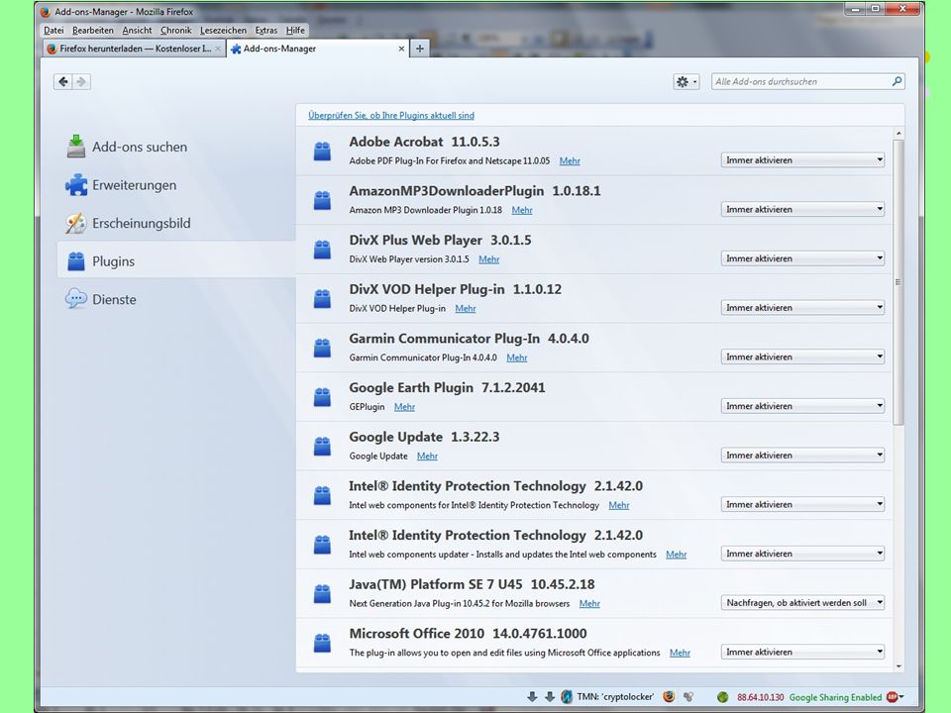Screen dimensions: 951x713
Task: Open the Lesezeichen menu
Action: click(x=223, y=31)
